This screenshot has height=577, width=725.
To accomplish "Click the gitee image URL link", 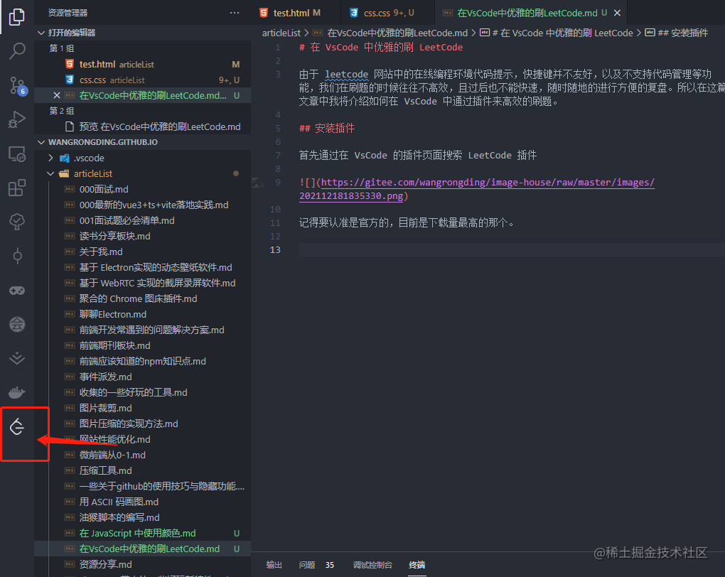I will [x=498, y=182].
